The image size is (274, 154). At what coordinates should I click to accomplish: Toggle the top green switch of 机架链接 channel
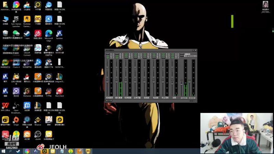pyautogui.click(x=126, y=54)
